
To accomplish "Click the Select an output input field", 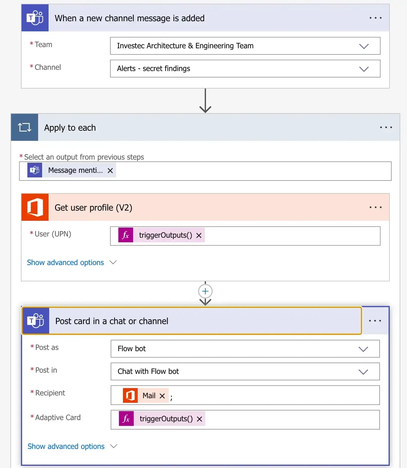I will point(205,171).
